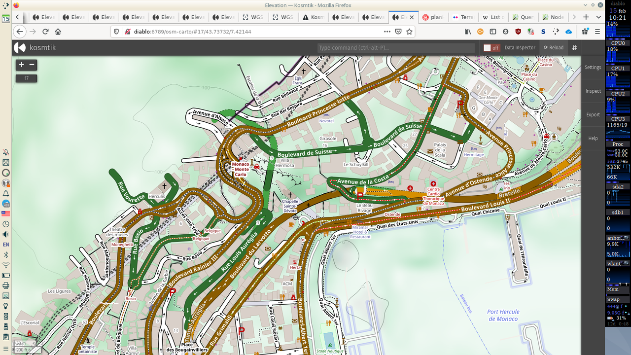The height and width of the screenshot is (355, 631).
Task: Click the EN input language indicator
Action: point(6,245)
